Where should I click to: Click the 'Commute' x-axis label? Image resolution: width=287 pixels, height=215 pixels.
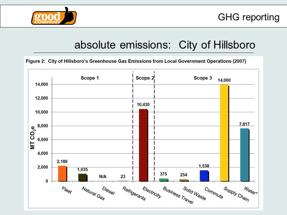(214, 193)
